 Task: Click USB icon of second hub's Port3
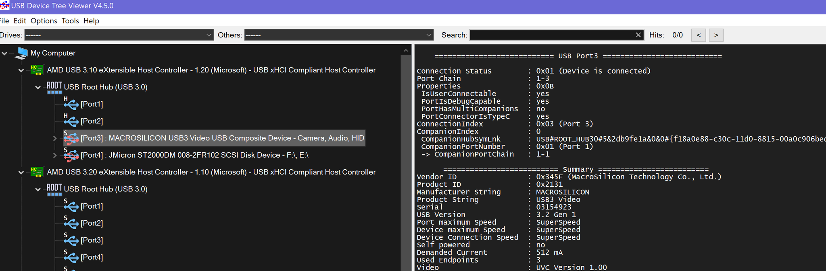point(71,240)
